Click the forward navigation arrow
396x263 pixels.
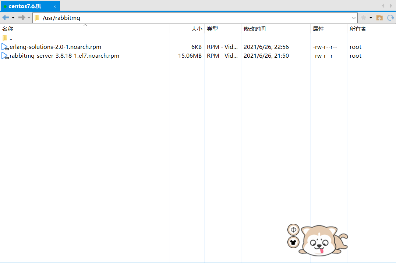point(21,17)
